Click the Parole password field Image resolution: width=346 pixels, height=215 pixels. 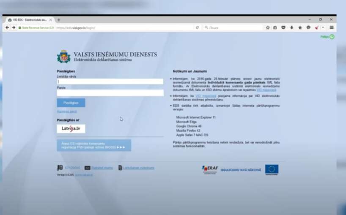[110, 93]
